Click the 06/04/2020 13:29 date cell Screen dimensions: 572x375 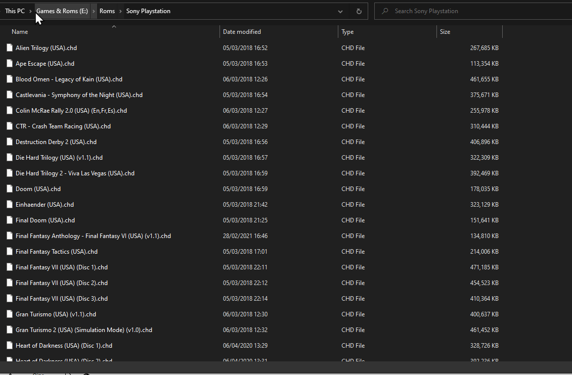pyautogui.click(x=245, y=346)
